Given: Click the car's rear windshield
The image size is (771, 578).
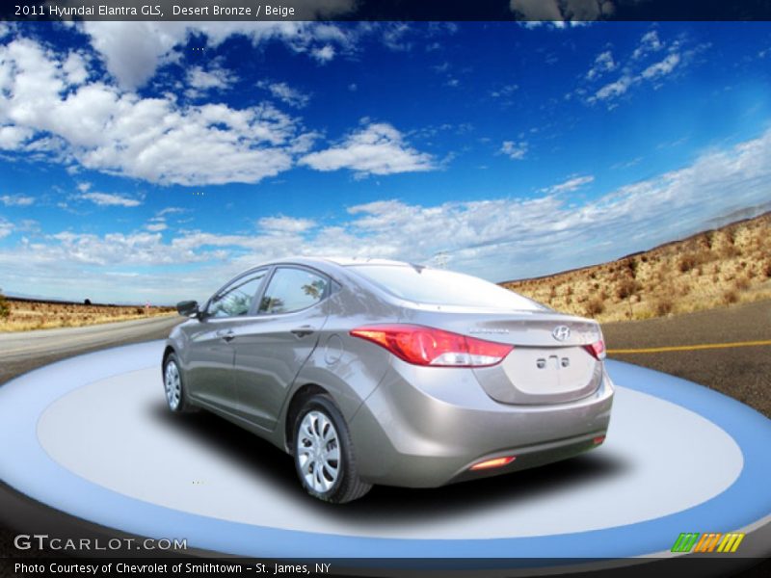Looking at the screenshot, I should click(441, 287).
